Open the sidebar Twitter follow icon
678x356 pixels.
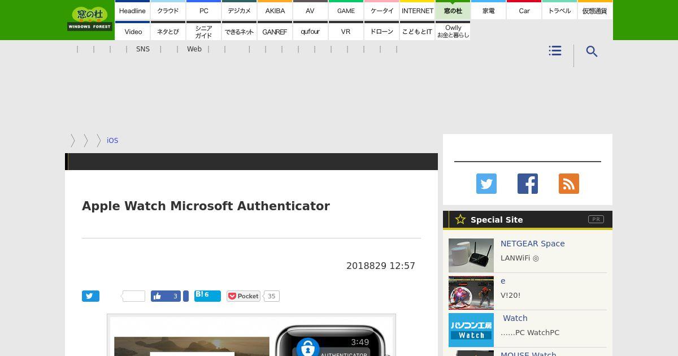pyautogui.click(x=486, y=184)
